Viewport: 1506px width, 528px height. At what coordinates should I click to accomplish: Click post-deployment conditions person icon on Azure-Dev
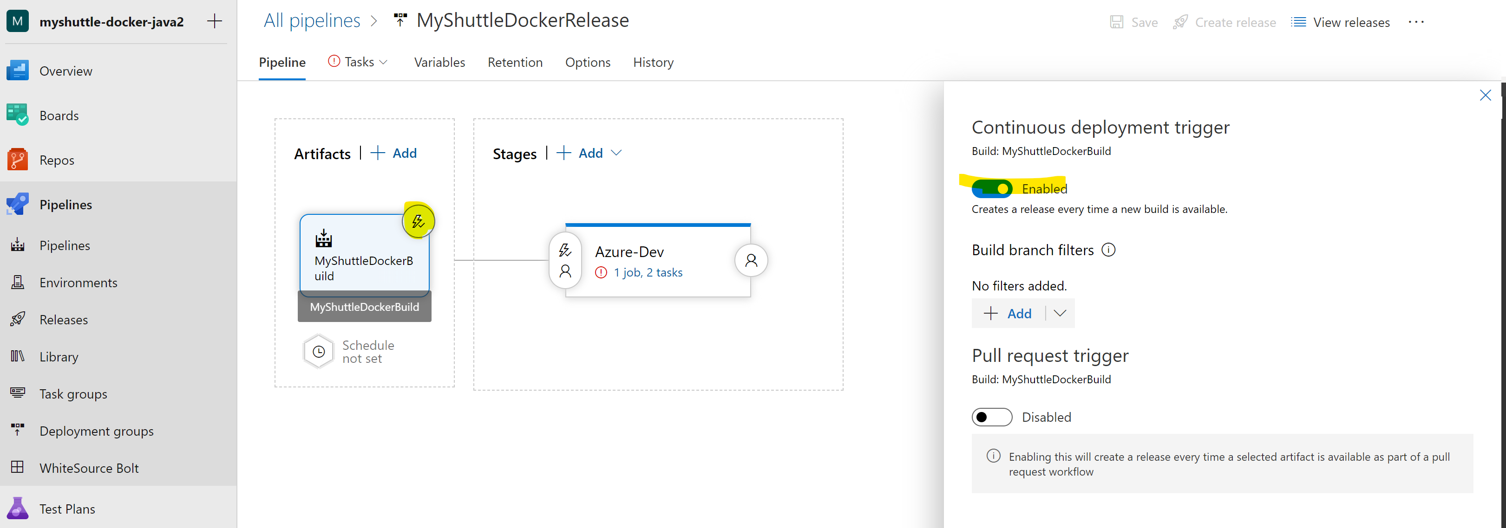coord(751,260)
